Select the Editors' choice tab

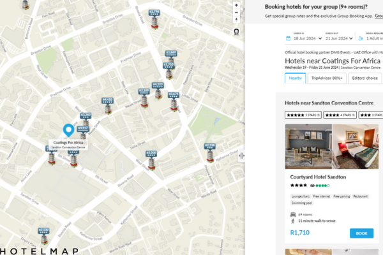[x=365, y=78]
